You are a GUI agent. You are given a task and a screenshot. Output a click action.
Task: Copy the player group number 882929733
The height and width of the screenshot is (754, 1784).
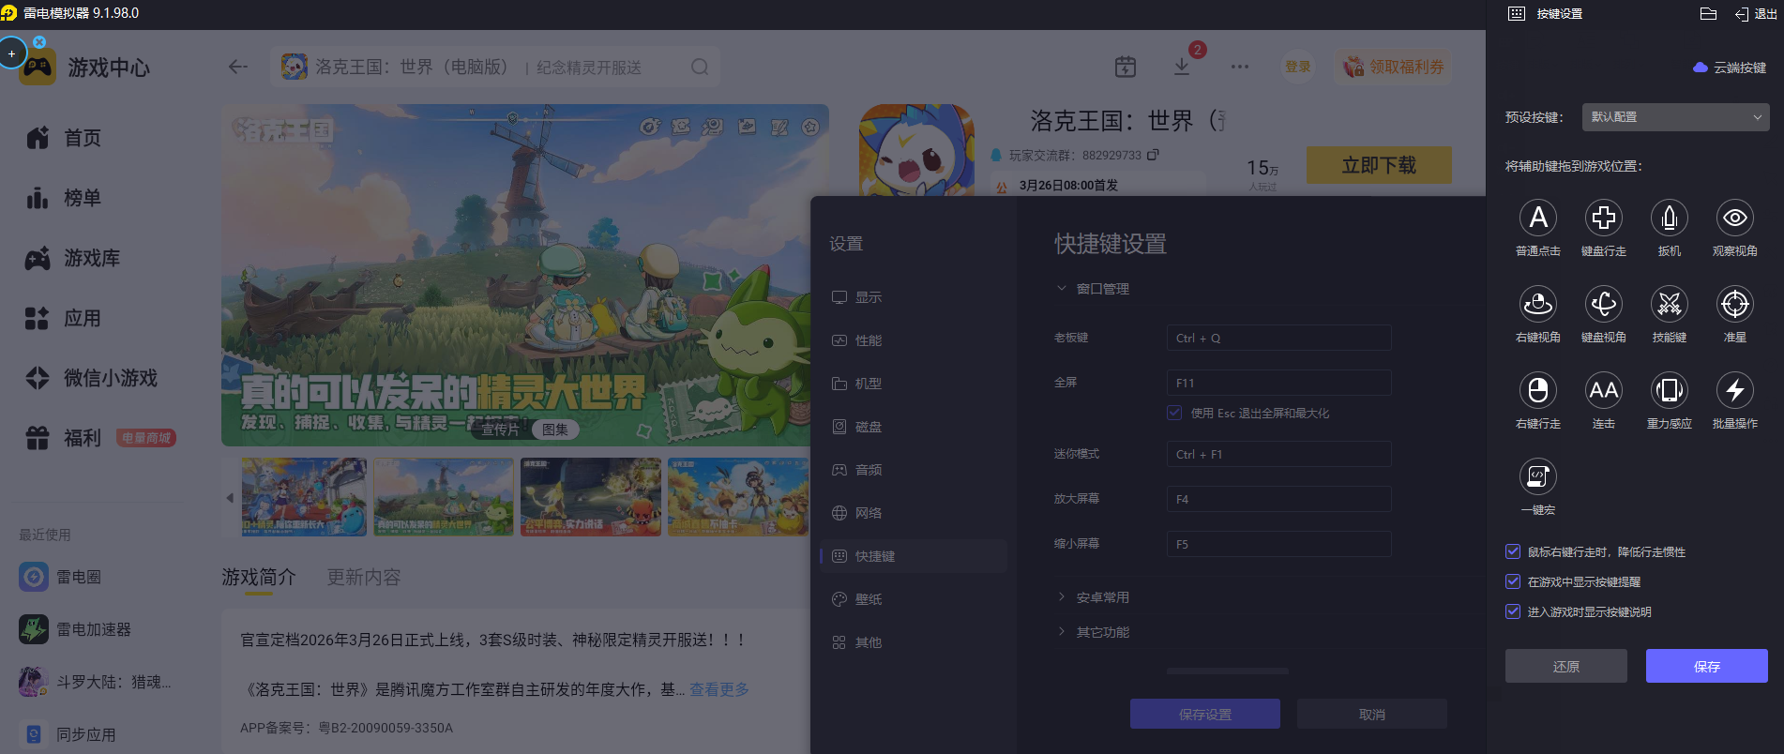pyautogui.click(x=1153, y=155)
